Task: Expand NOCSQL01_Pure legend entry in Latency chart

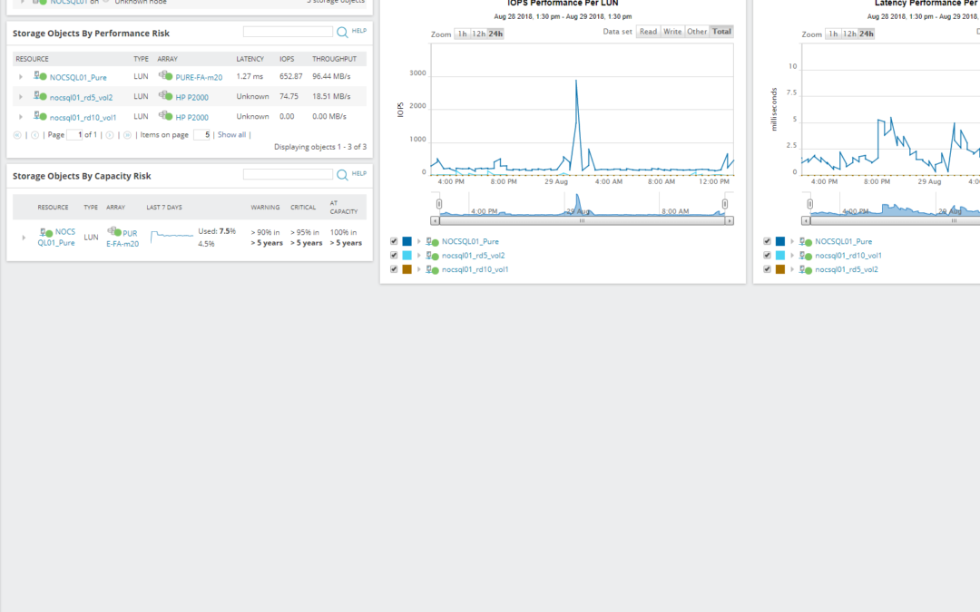Action: 792,241
